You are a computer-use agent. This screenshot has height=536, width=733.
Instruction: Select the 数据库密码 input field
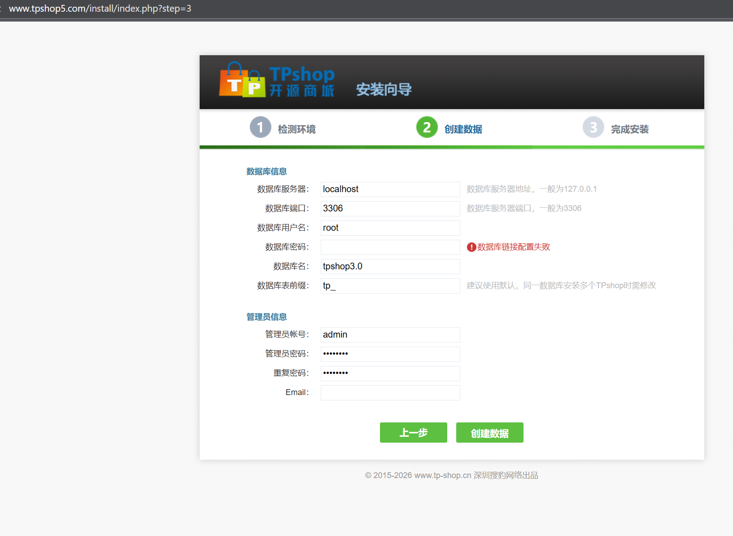coord(390,247)
